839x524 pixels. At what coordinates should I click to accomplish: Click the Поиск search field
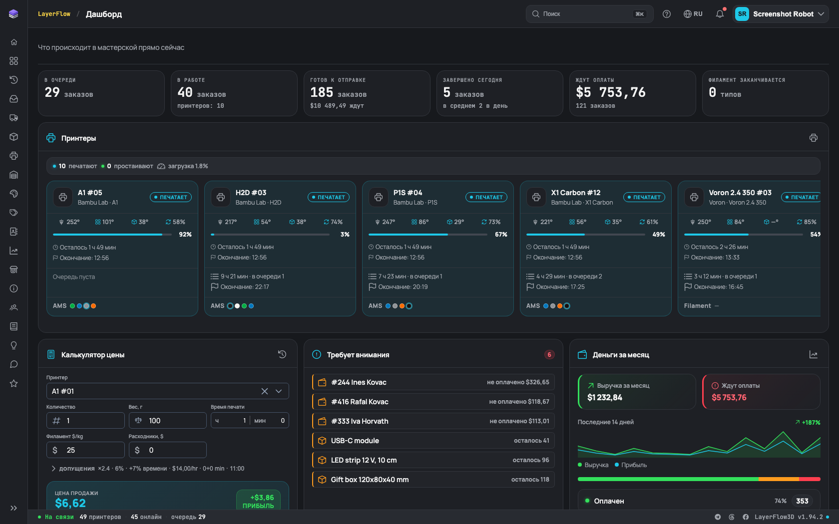[x=589, y=14]
